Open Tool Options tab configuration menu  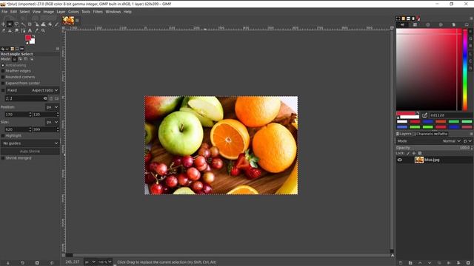pyautogui.click(x=58, y=49)
